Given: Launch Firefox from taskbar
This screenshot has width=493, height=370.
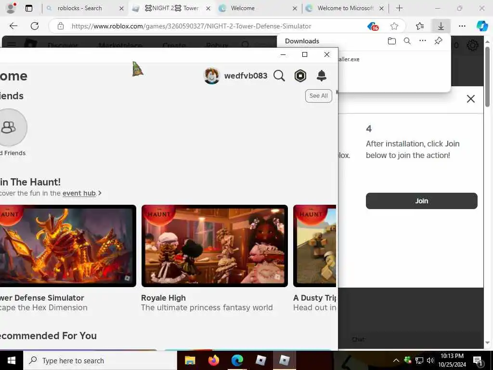Looking at the screenshot, I should pyautogui.click(x=213, y=360).
